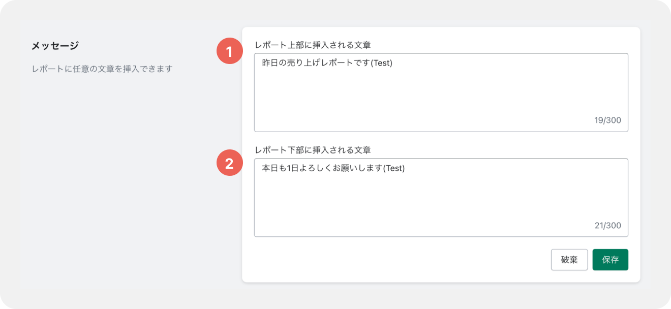
Task: Click the word 昨日 in the upper message
Action: [270, 63]
